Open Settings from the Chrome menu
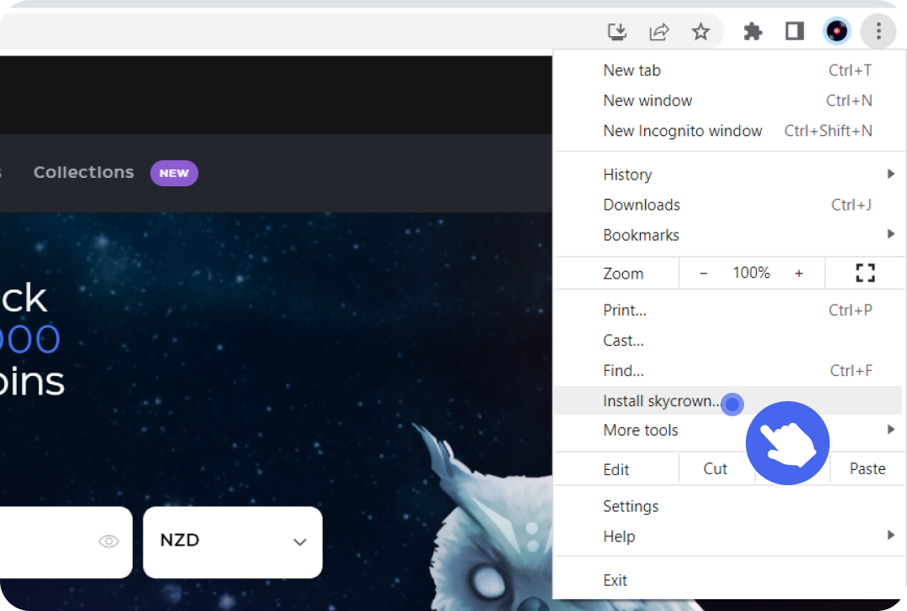 pyautogui.click(x=727, y=506)
